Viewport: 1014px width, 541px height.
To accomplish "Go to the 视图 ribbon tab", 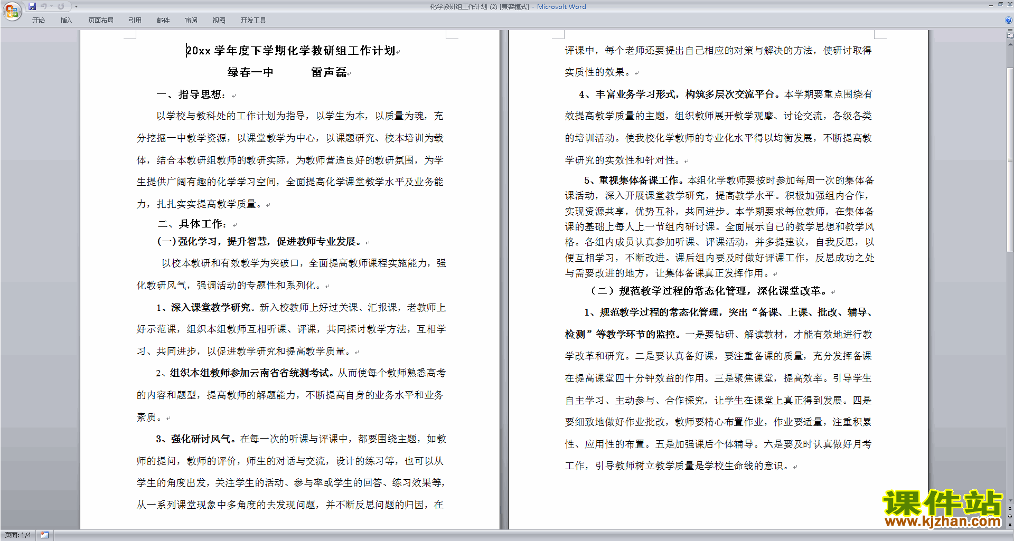I will point(219,20).
